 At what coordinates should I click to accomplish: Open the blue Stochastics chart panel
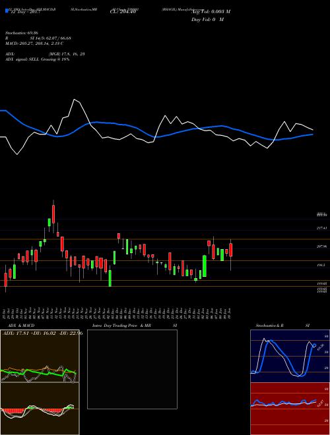(290, 356)
